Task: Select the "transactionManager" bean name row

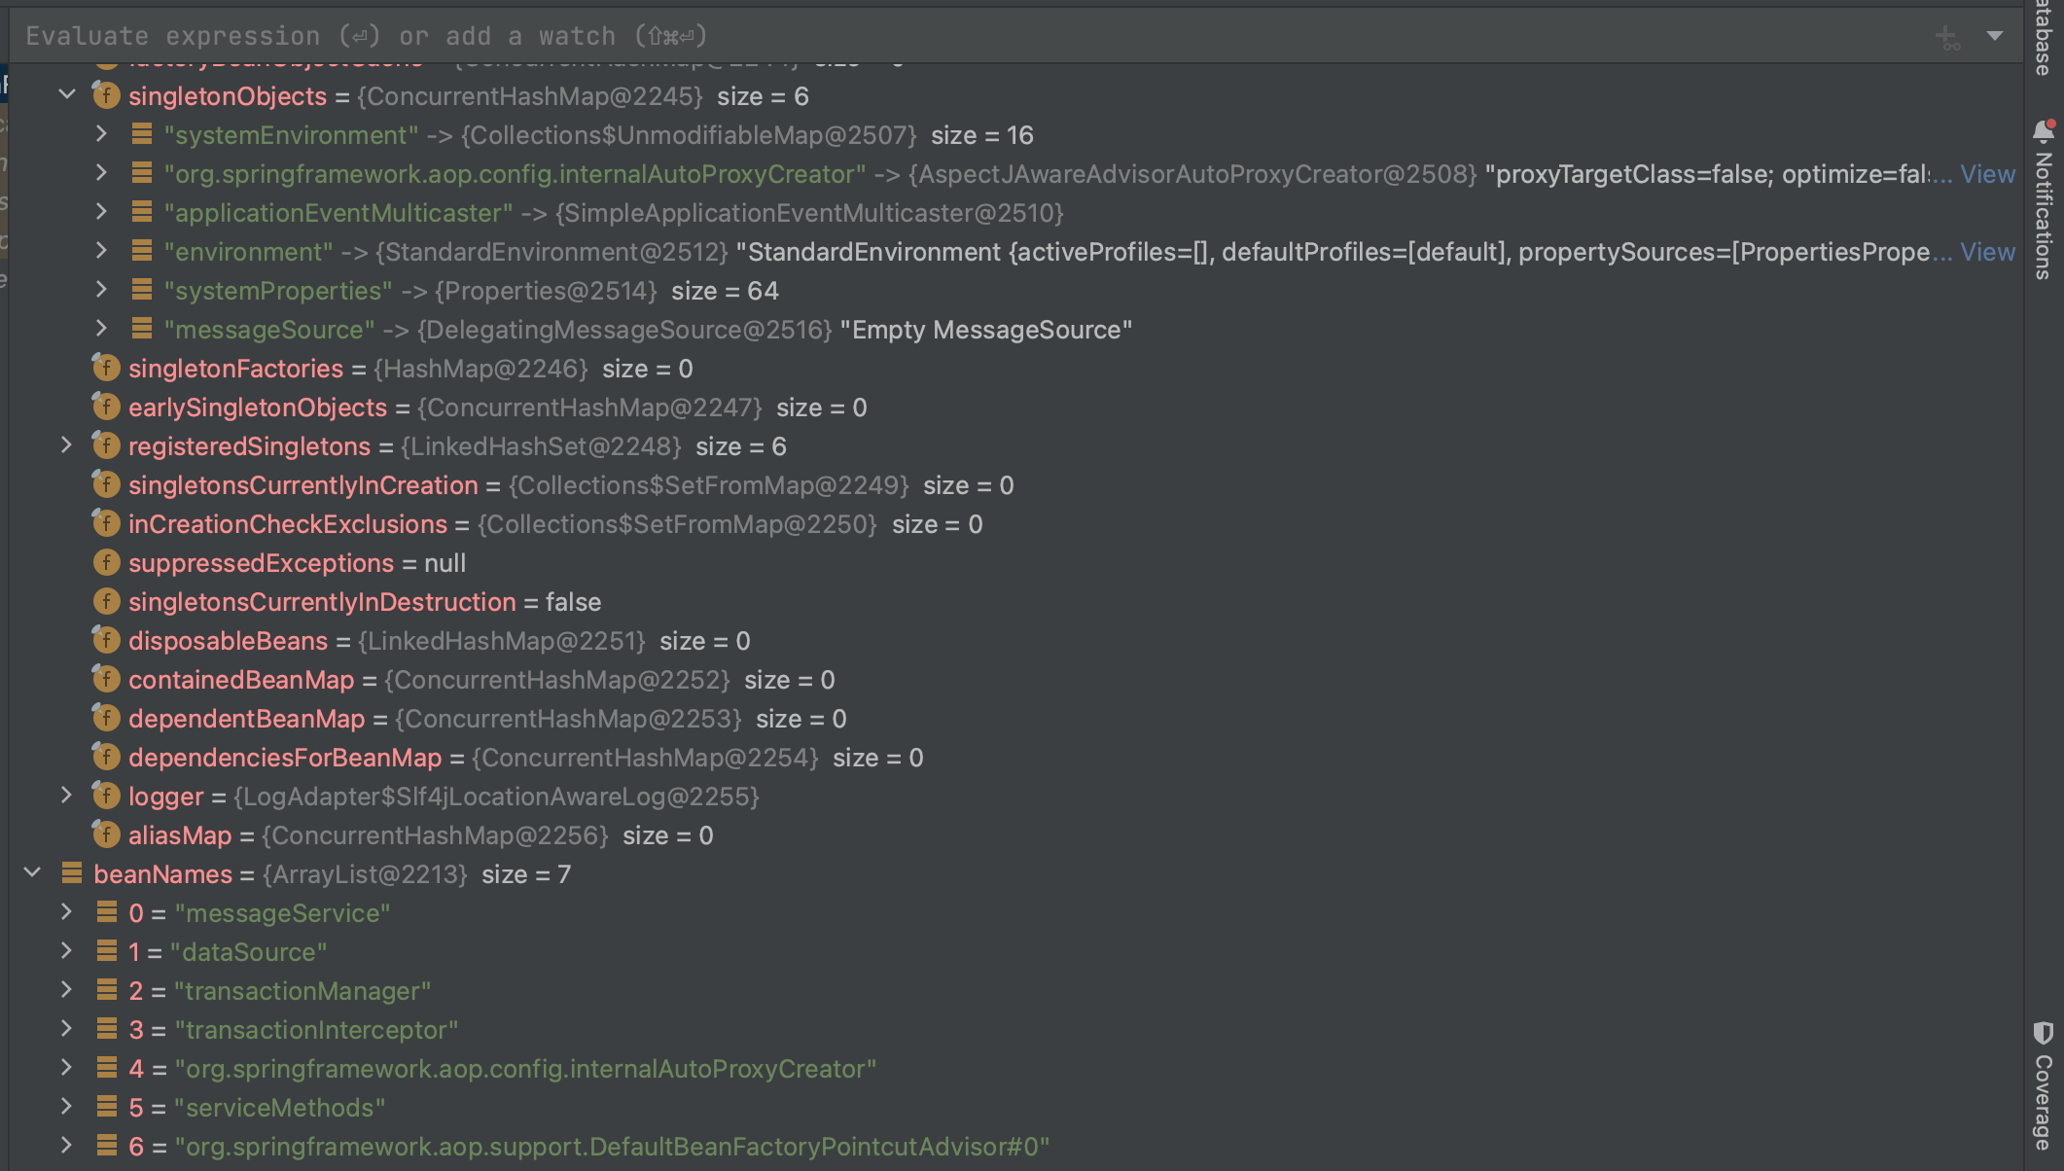Action: tap(302, 991)
